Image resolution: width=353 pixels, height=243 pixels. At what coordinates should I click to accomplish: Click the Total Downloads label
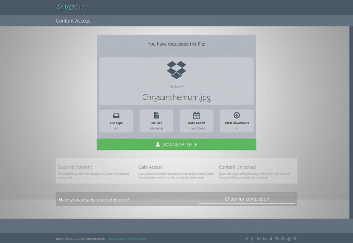237,123
